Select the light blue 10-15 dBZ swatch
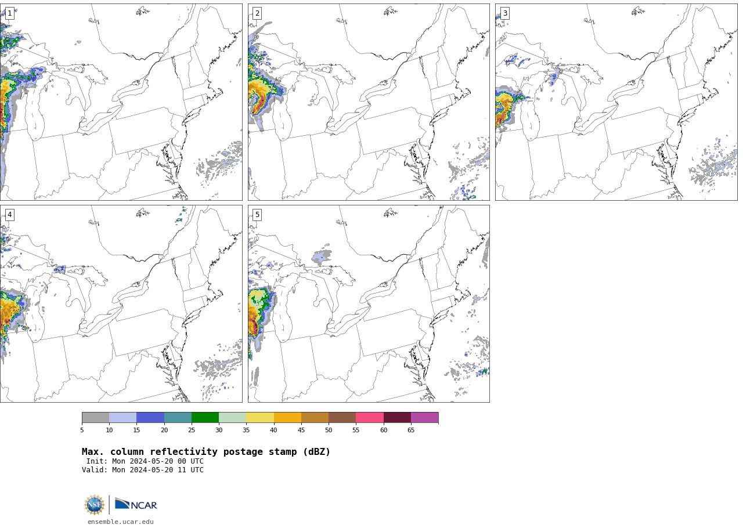The image size is (743, 528). (122, 418)
